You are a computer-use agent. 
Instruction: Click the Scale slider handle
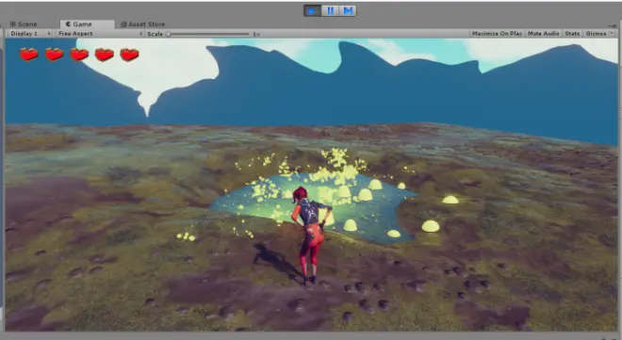tap(169, 34)
